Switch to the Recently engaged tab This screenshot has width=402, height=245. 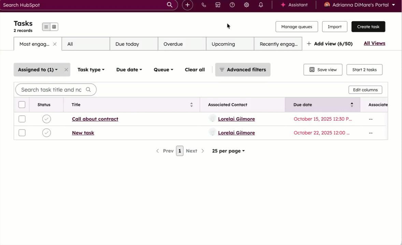(278, 44)
